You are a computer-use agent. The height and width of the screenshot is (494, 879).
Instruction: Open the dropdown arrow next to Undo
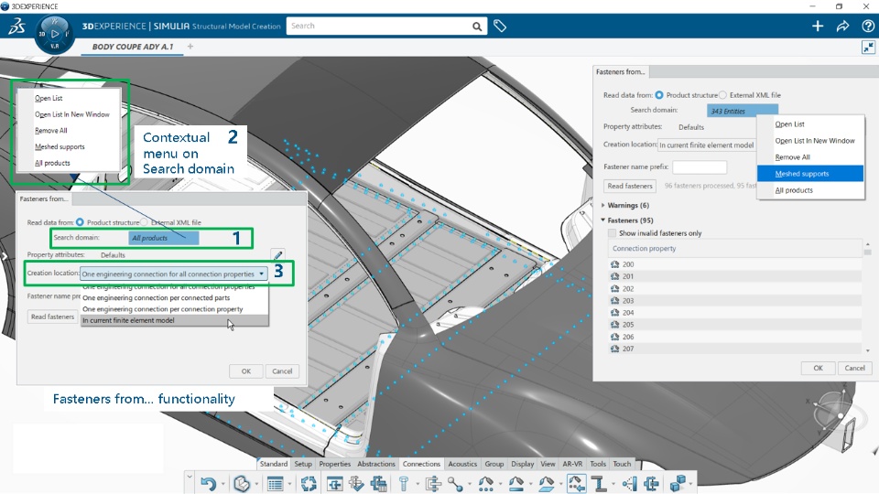(x=223, y=484)
